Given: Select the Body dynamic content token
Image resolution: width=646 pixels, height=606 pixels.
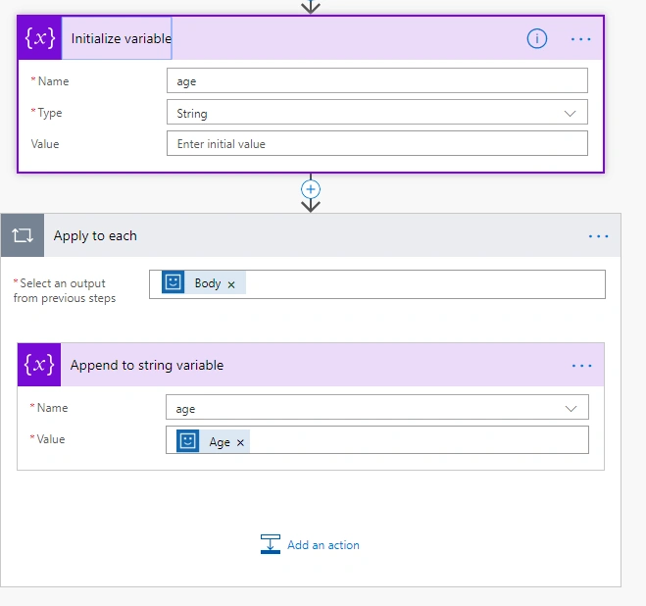Looking at the screenshot, I should 204,282.
